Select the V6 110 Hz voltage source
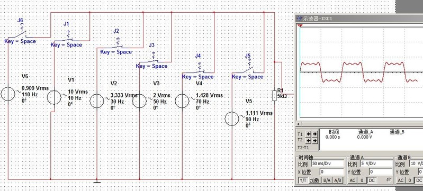Screen dimensions: 423x191 pos(8,94)
